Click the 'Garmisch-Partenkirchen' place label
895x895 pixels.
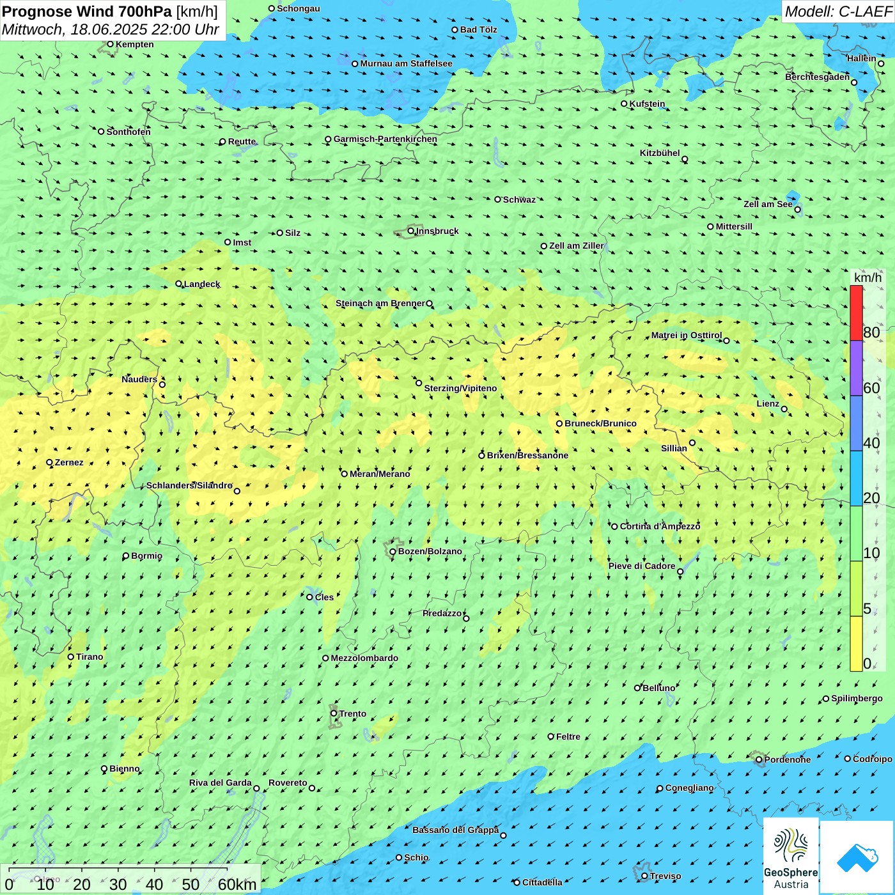click(385, 139)
